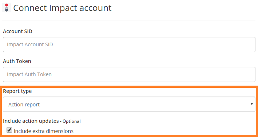Click the Report type field label
Screen dimensions: 258x137
pyautogui.click(x=17, y=91)
